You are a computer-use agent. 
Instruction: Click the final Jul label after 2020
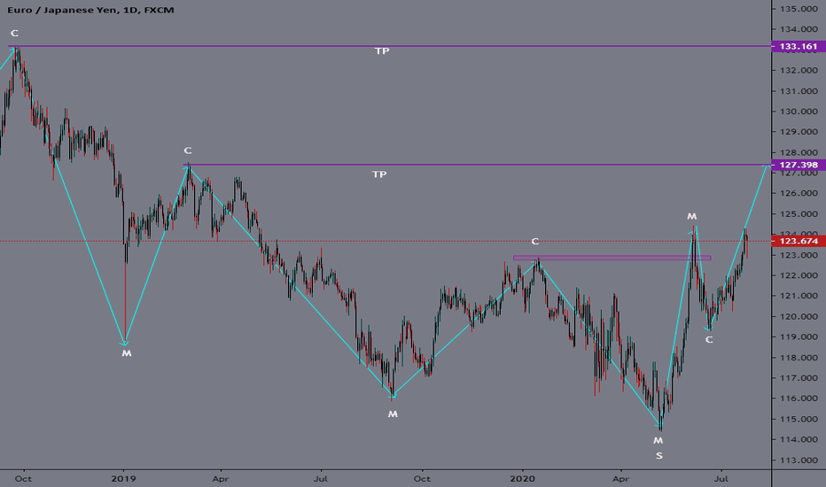(721, 479)
